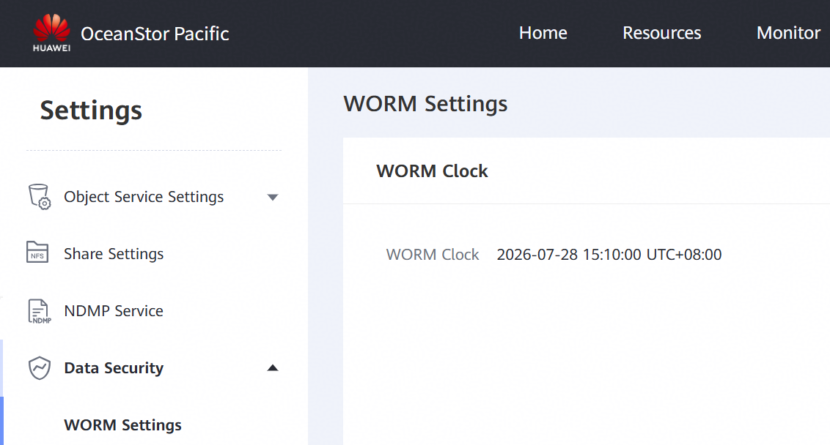Select the Data Security menu label

114,368
